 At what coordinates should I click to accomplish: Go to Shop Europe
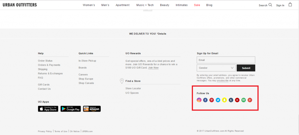pos(86,79)
